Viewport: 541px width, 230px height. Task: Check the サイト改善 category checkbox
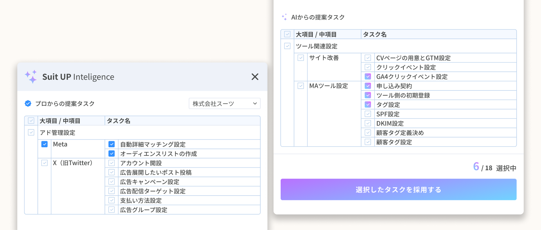[301, 58]
